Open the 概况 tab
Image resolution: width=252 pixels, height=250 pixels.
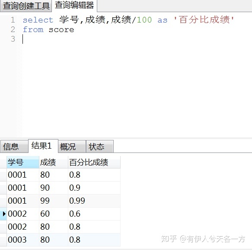point(72,146)
